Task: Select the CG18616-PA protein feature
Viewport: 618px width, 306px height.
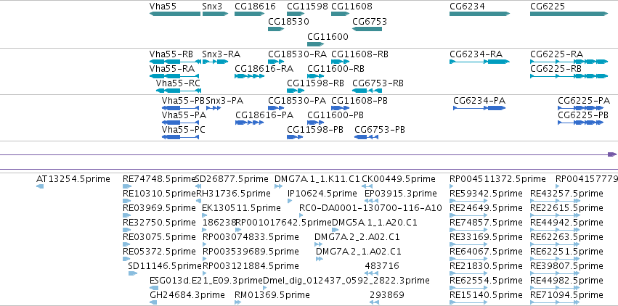Action: tap(250, 123)
